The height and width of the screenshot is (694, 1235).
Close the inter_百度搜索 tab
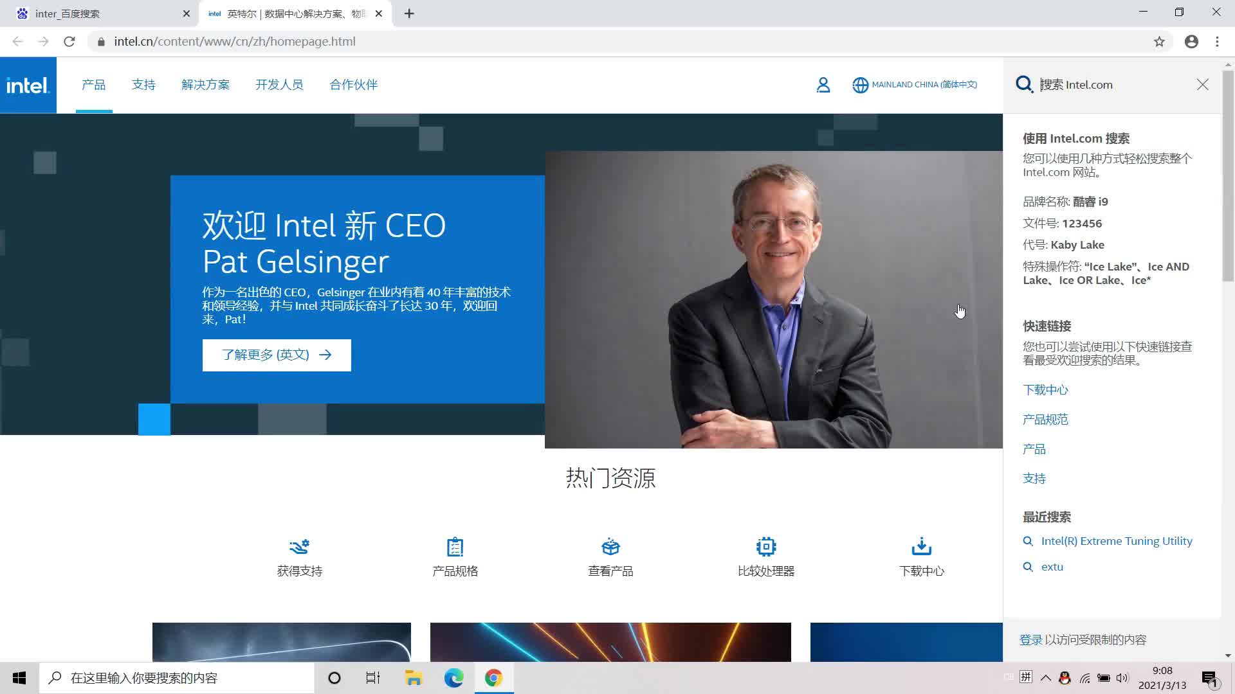tap(187, 13)
